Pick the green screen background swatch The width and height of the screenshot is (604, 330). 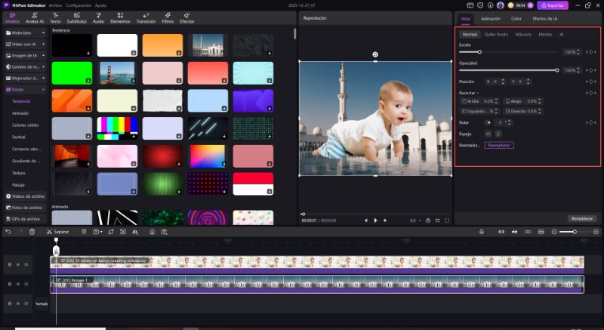[x=72, y=73]
